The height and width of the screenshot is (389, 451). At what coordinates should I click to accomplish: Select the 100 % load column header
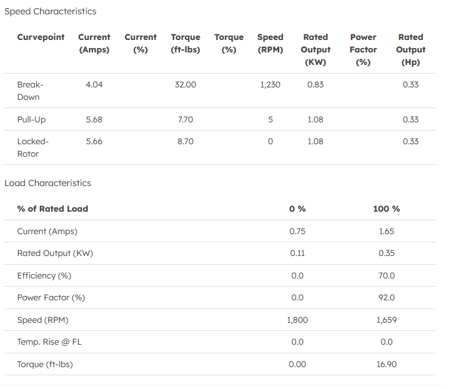coord(386,209)
